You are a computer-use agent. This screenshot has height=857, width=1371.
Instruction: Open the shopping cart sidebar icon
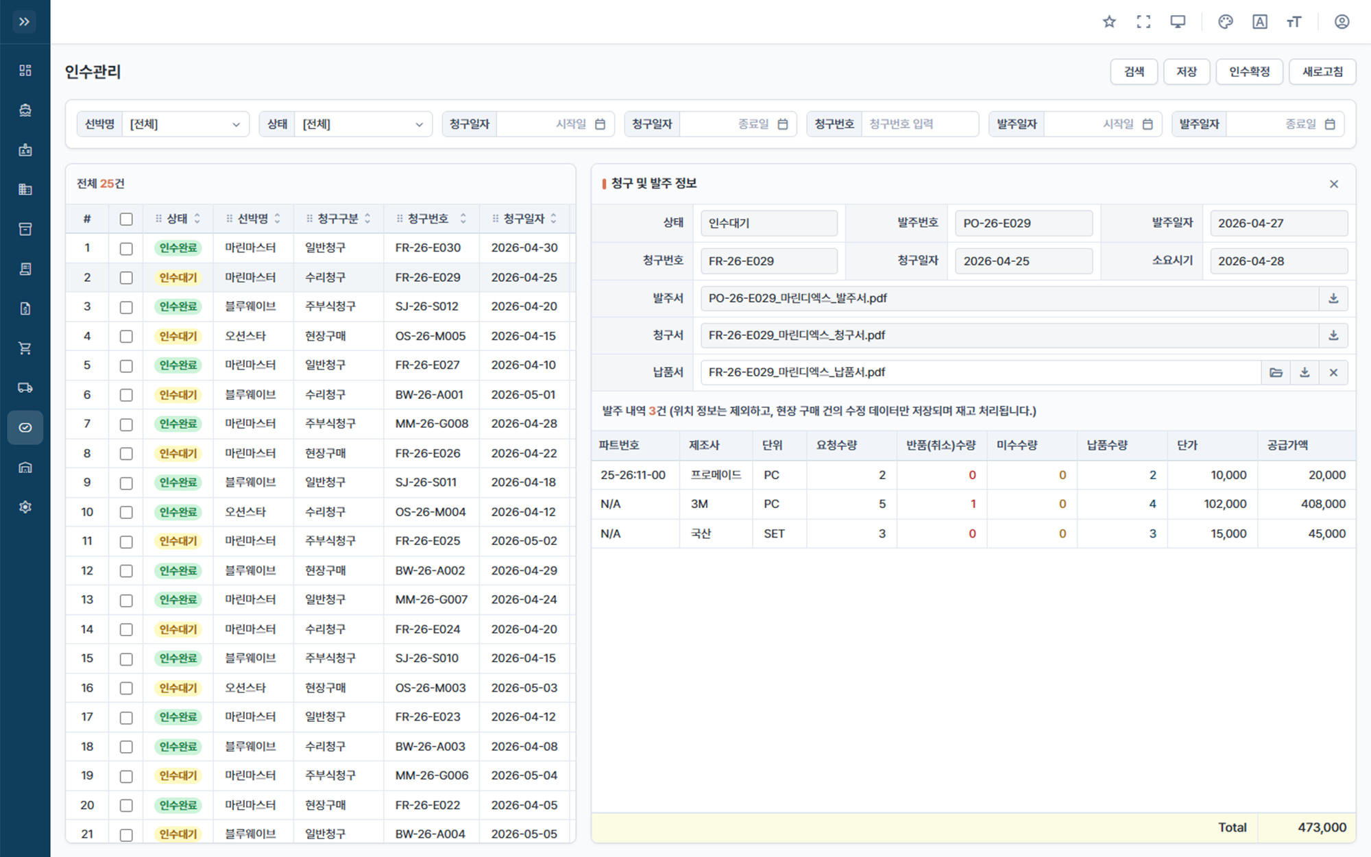click(x=25, y=348)
